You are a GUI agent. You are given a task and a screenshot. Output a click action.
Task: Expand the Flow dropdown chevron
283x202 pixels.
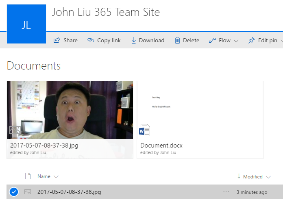[236, 41]
